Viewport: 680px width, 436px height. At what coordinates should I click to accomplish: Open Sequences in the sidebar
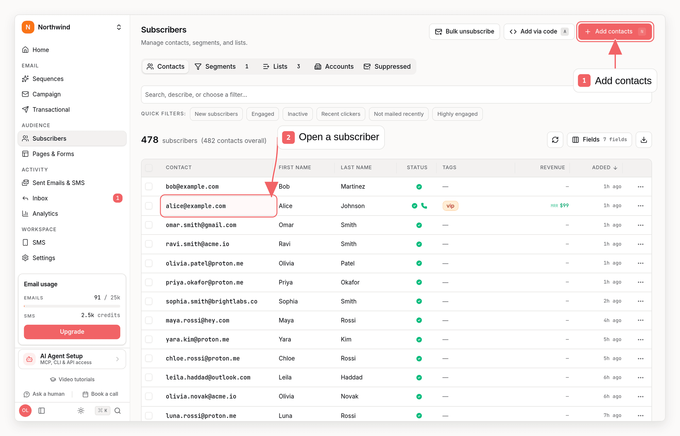72,79
